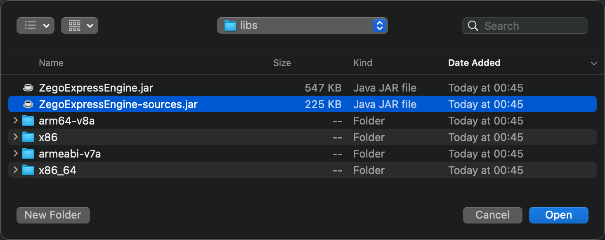This screenshot has width=605, height=240.
Task: Sort files by Name column header
Action: 51,63
